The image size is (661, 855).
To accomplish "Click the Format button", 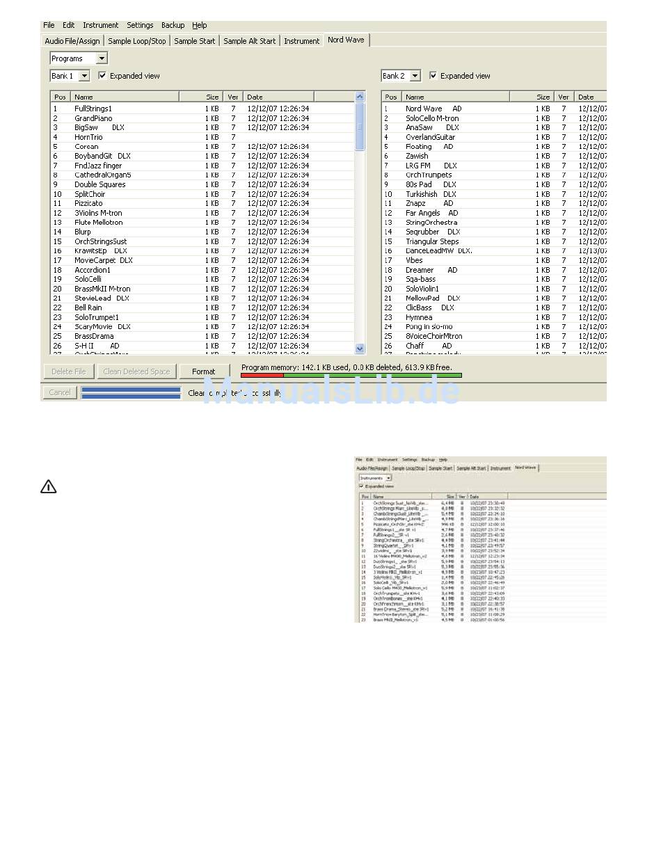I will 204,371.
